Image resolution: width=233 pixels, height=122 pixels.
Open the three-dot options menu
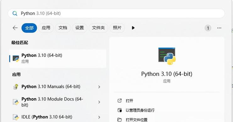(219, 28)
